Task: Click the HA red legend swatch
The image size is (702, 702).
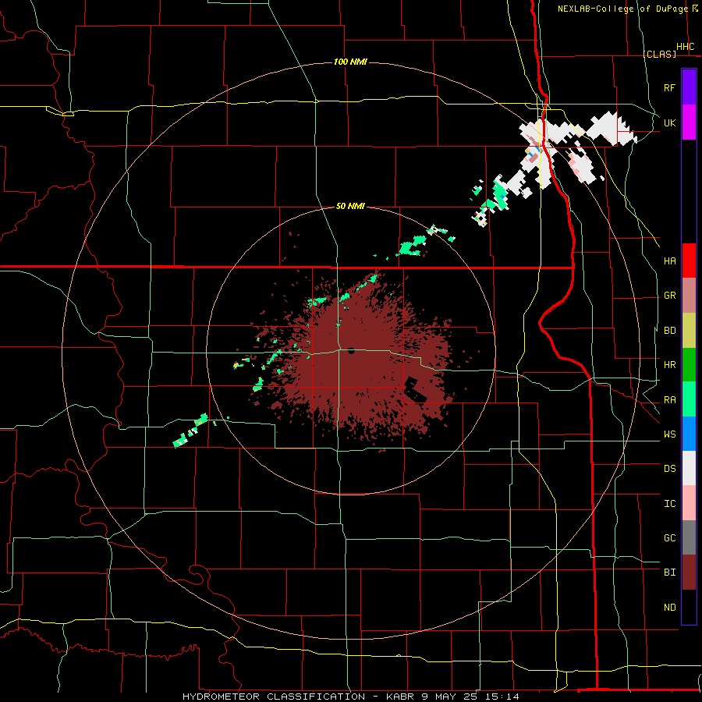Action: pyautogui.click(x=689, y=261)
